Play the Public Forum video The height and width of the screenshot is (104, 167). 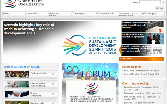[91, 93]
